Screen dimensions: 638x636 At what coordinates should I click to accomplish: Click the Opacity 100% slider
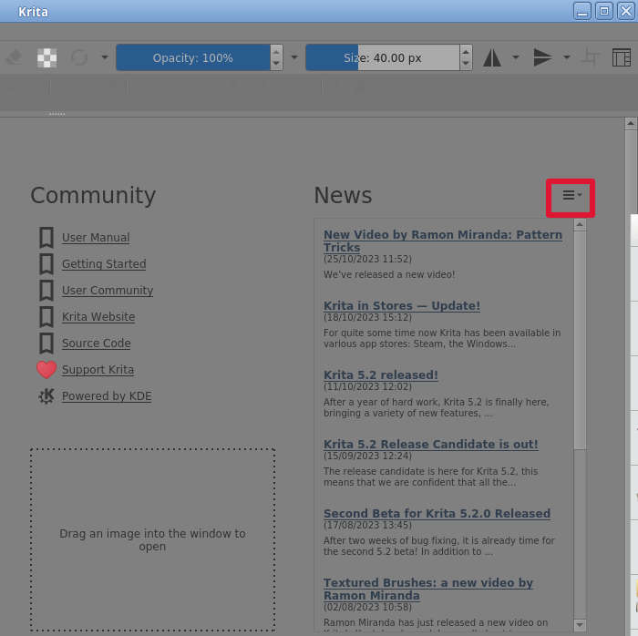(x=193, y=57)
